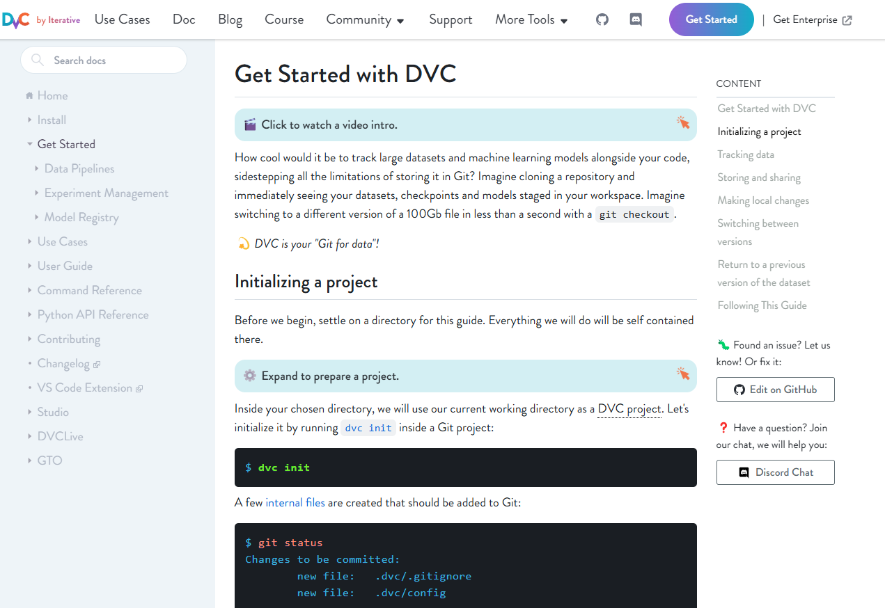Jump to Switching between versions in contents
The width and height of the screenshot is (885, 608).
pos(758,232)
